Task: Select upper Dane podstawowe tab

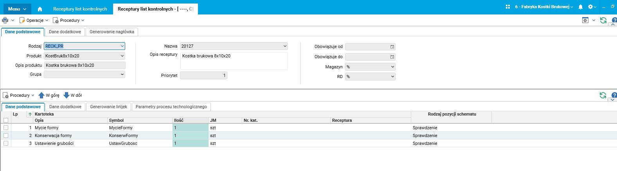Action: pyautogui.click(x=23, y=32)
